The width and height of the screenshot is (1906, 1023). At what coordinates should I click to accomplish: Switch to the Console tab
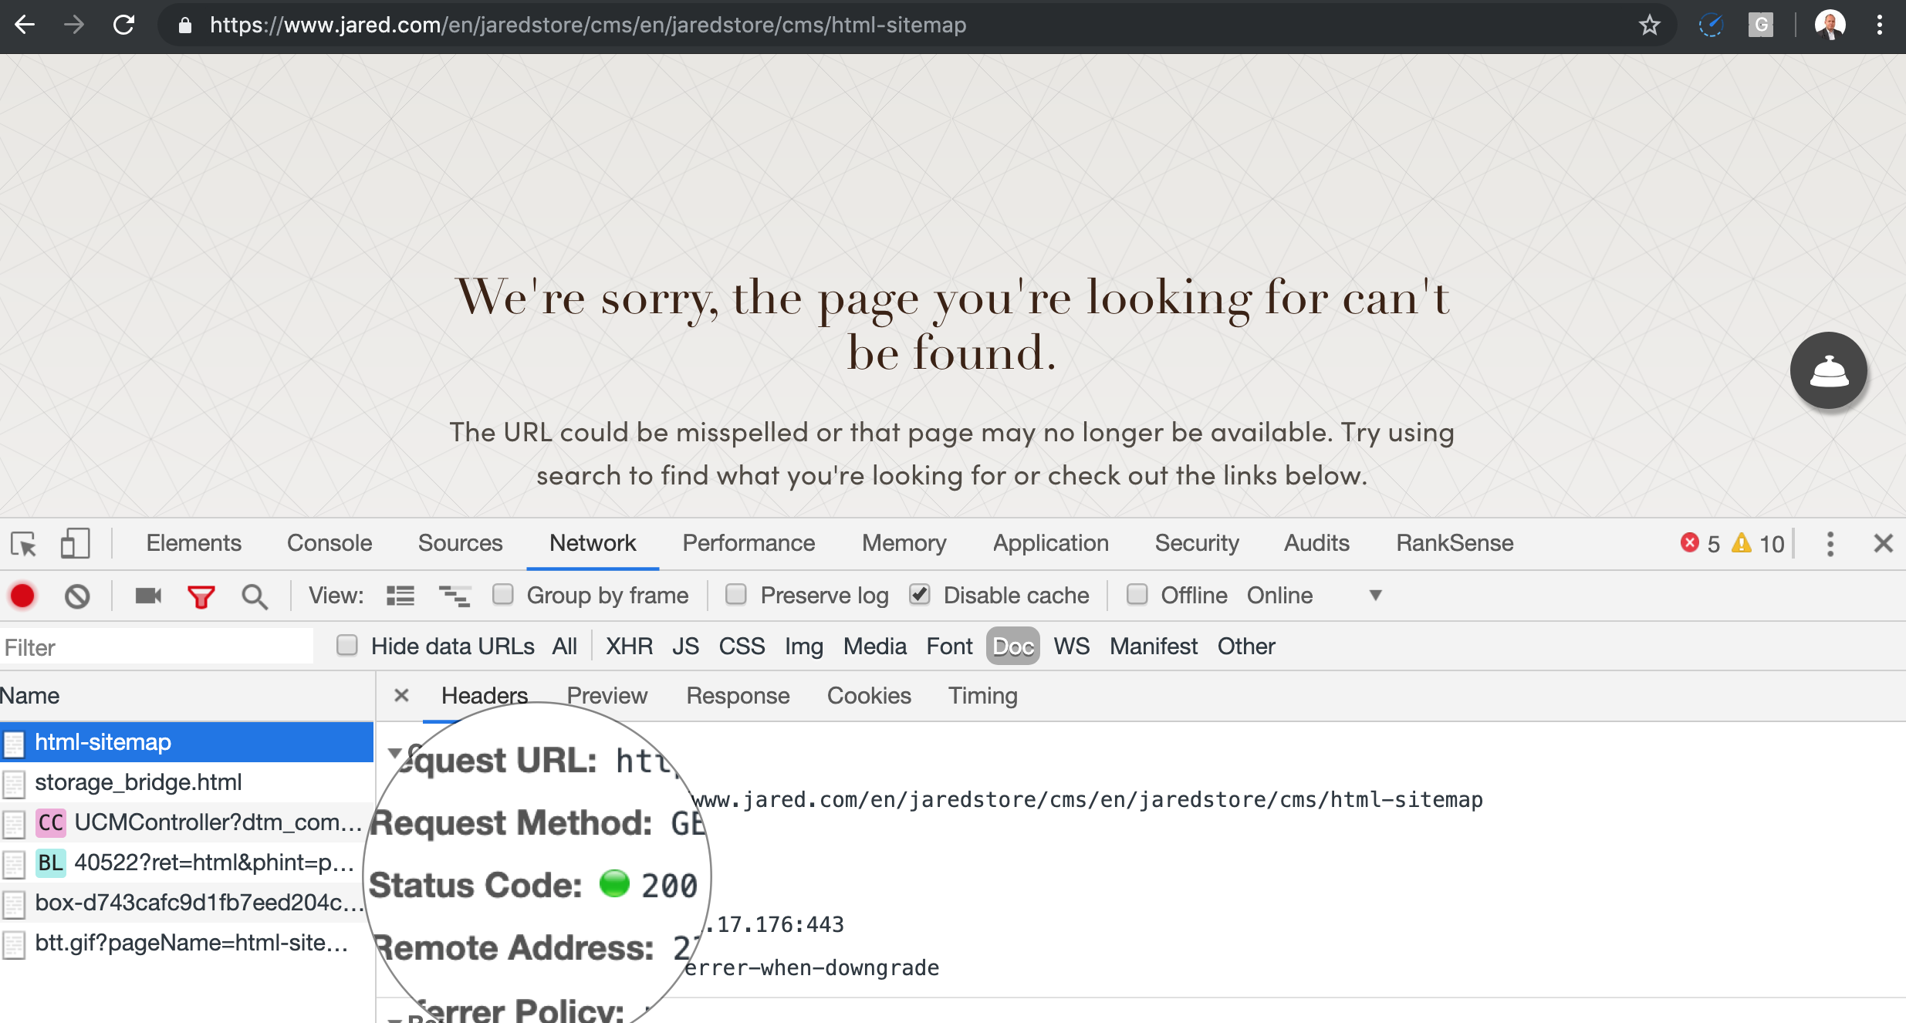(x=329, y=543)
